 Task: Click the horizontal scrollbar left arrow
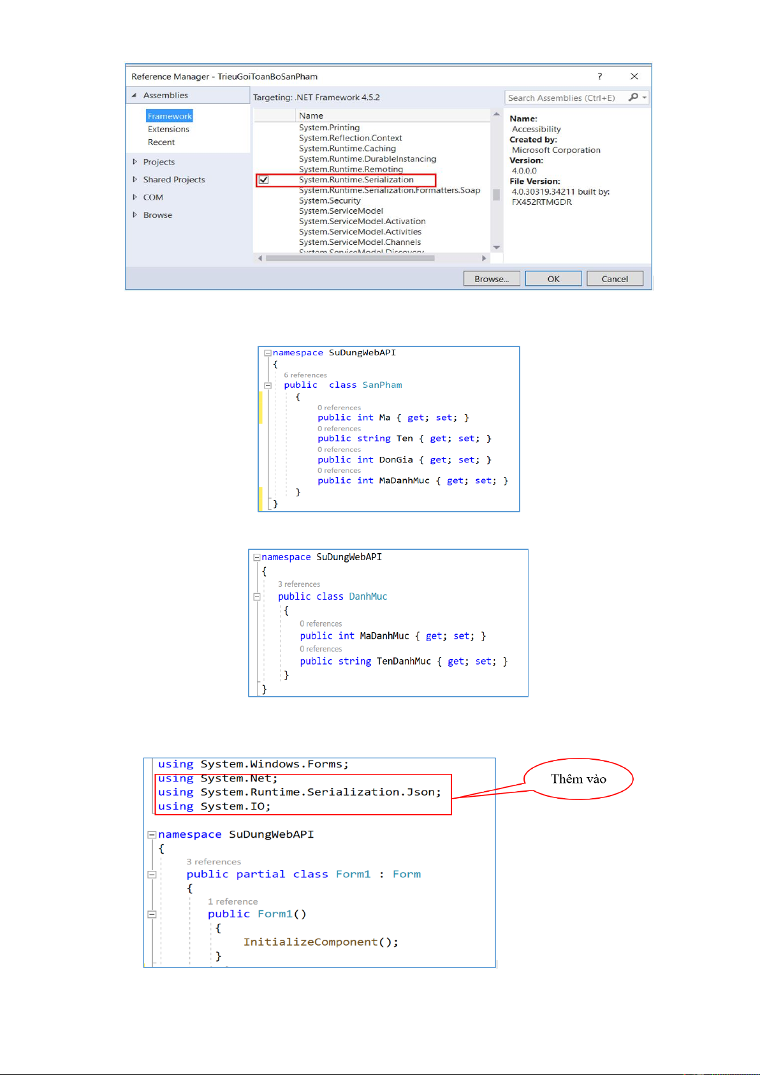[260, 258]
